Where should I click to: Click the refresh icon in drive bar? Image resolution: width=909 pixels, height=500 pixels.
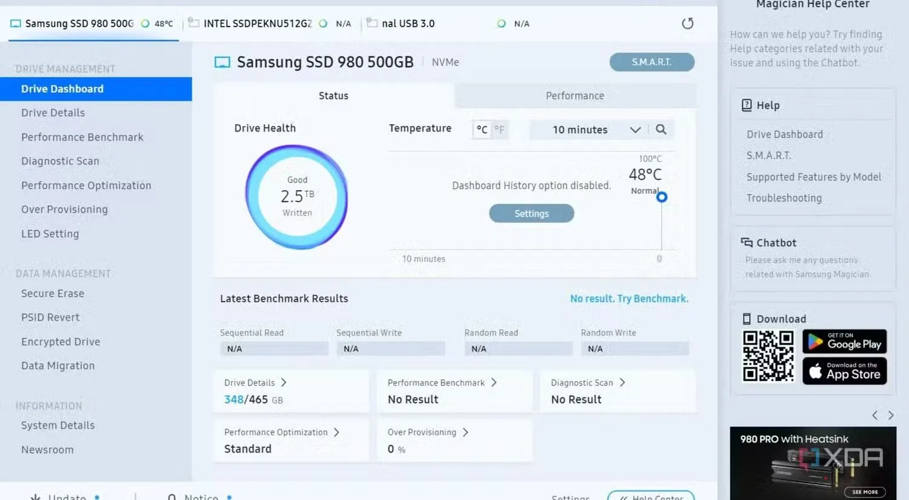(x=687, y=24)
